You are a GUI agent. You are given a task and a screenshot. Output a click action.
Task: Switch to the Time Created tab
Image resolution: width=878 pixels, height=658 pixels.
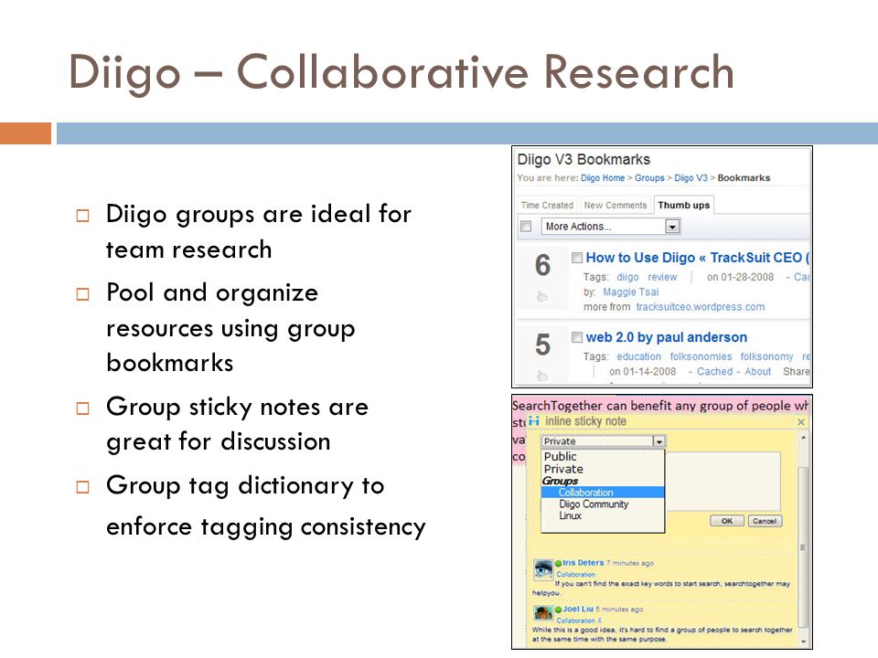[x=547, y=206]
